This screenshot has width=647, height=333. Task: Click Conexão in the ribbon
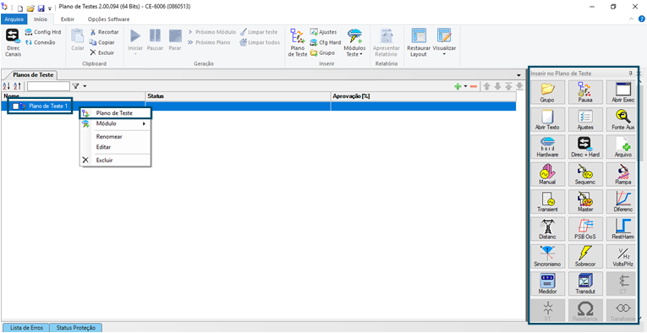[40, 42]
